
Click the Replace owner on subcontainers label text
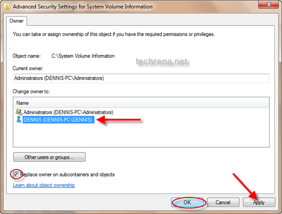tap(68, 174)
